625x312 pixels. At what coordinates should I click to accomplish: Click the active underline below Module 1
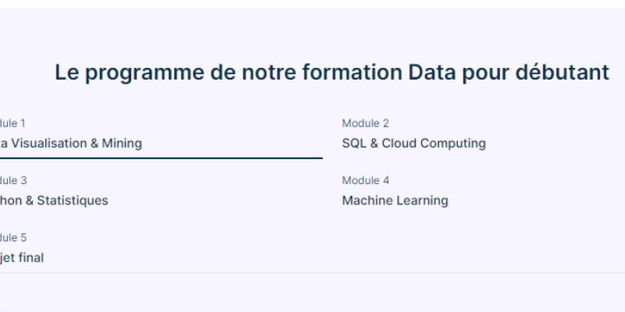click(x=161, y=158)
